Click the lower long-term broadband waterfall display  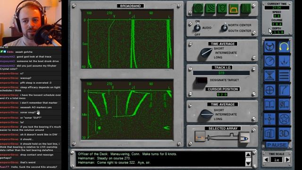point(127,110)
